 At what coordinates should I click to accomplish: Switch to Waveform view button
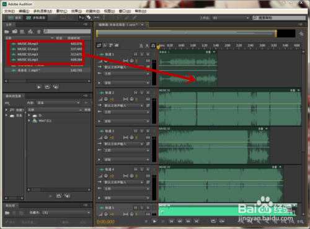15,18
